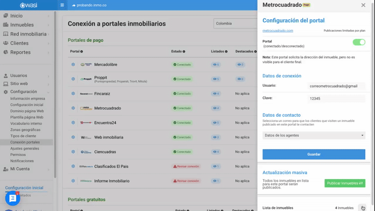
Task: View Ciencuadras listed properties eye badge
Action: pyautogui.click(x=216, y=151)
